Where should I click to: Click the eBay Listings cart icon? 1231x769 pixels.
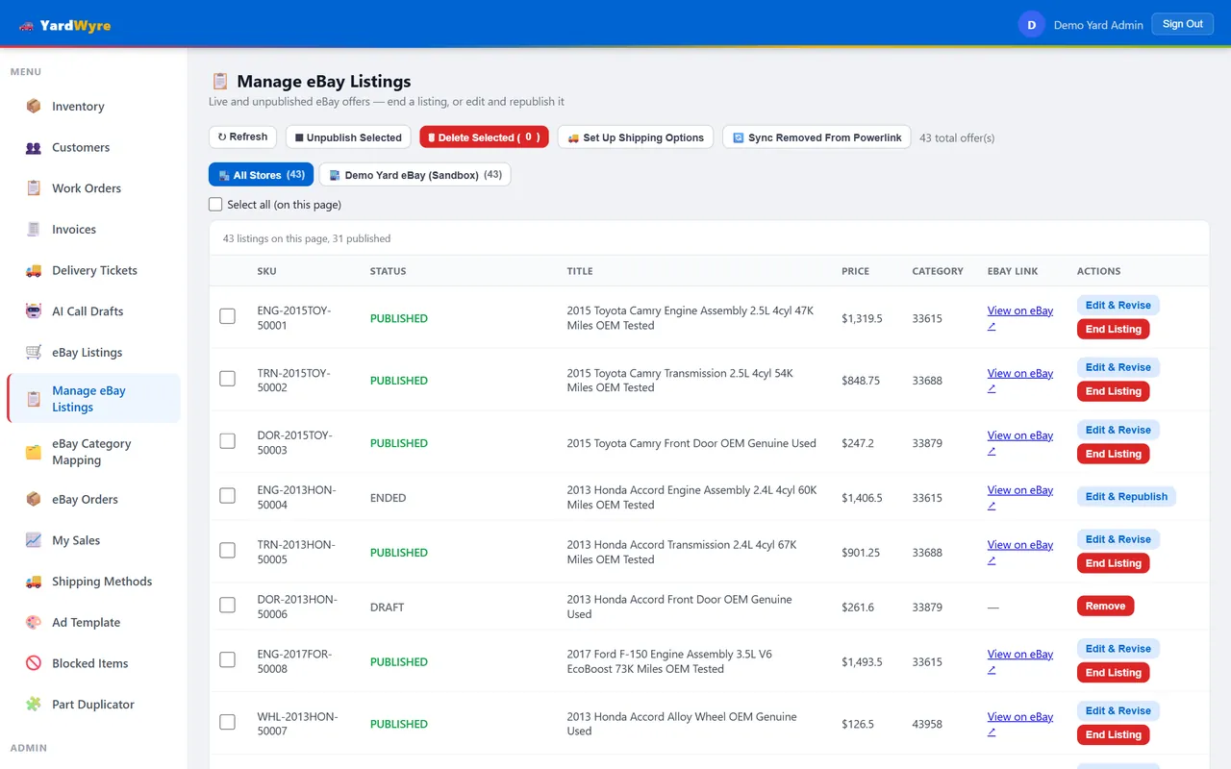[34, 353]
